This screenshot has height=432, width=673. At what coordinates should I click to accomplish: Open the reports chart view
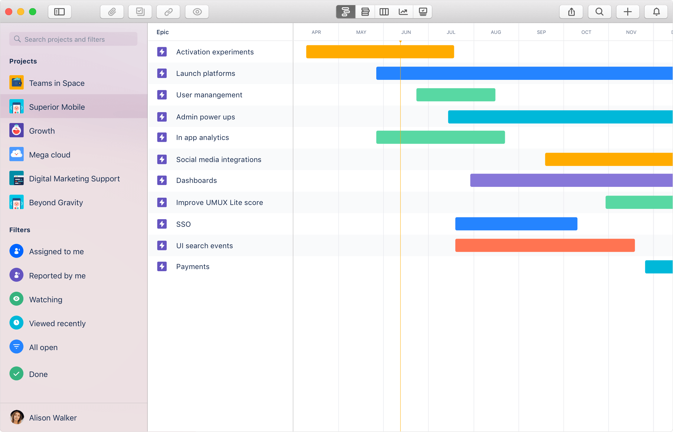[x=403, y=12]
